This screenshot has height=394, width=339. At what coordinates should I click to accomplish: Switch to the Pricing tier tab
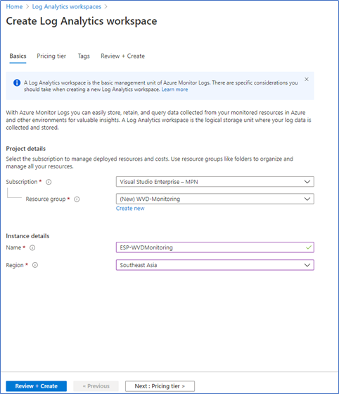51,56
